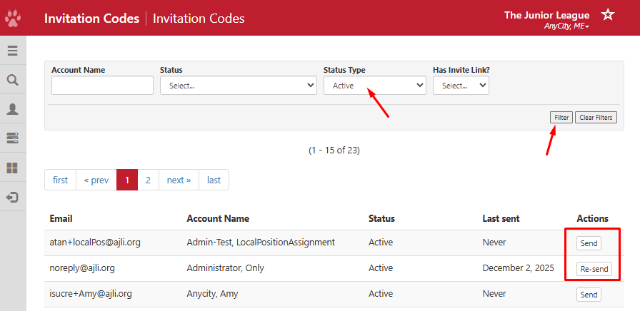640x311 pixels.
Task: Click Admin-Test, LocalPositionAssignment account name
Action: [x=261, y=243]
